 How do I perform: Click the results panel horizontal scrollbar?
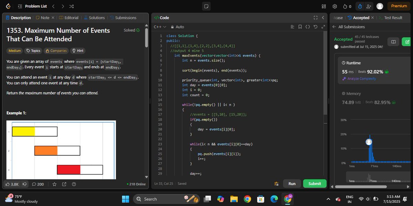coord(361,187)
